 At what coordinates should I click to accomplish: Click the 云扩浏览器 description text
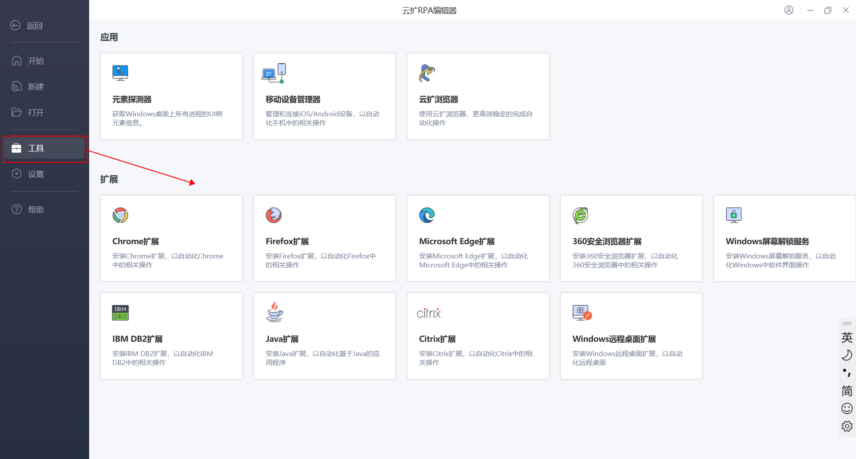(x=476, y=119)
